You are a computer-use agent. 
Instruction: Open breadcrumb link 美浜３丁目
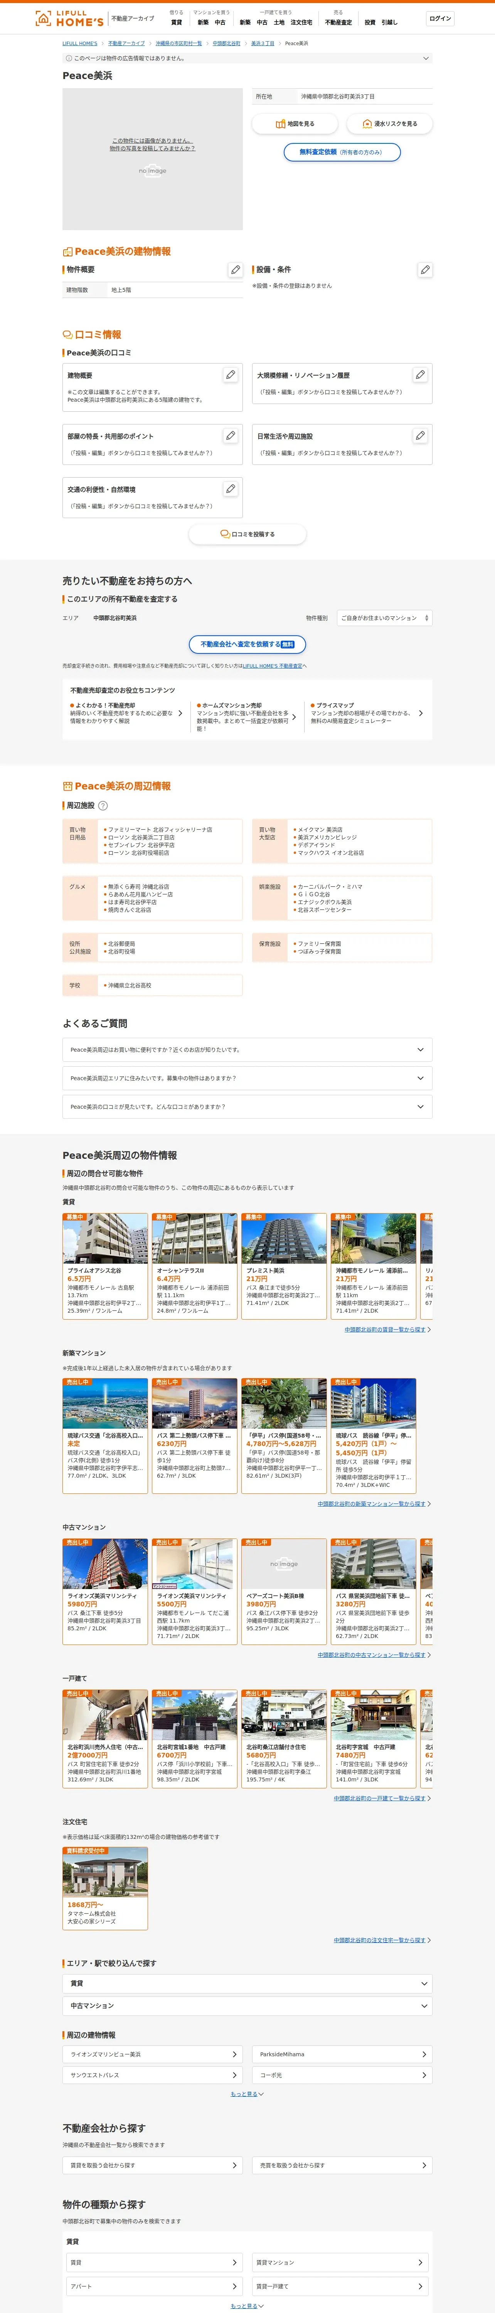(x=262, y=43)
